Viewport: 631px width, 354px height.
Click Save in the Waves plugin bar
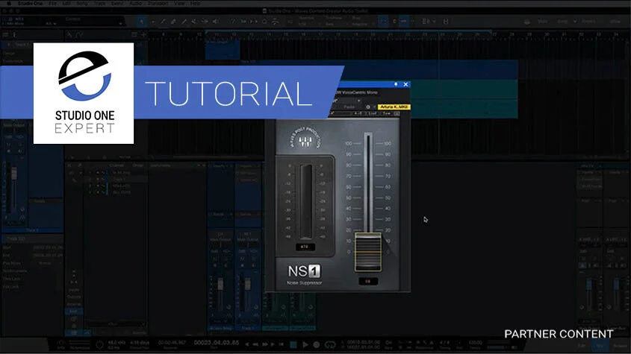[386, 114]
